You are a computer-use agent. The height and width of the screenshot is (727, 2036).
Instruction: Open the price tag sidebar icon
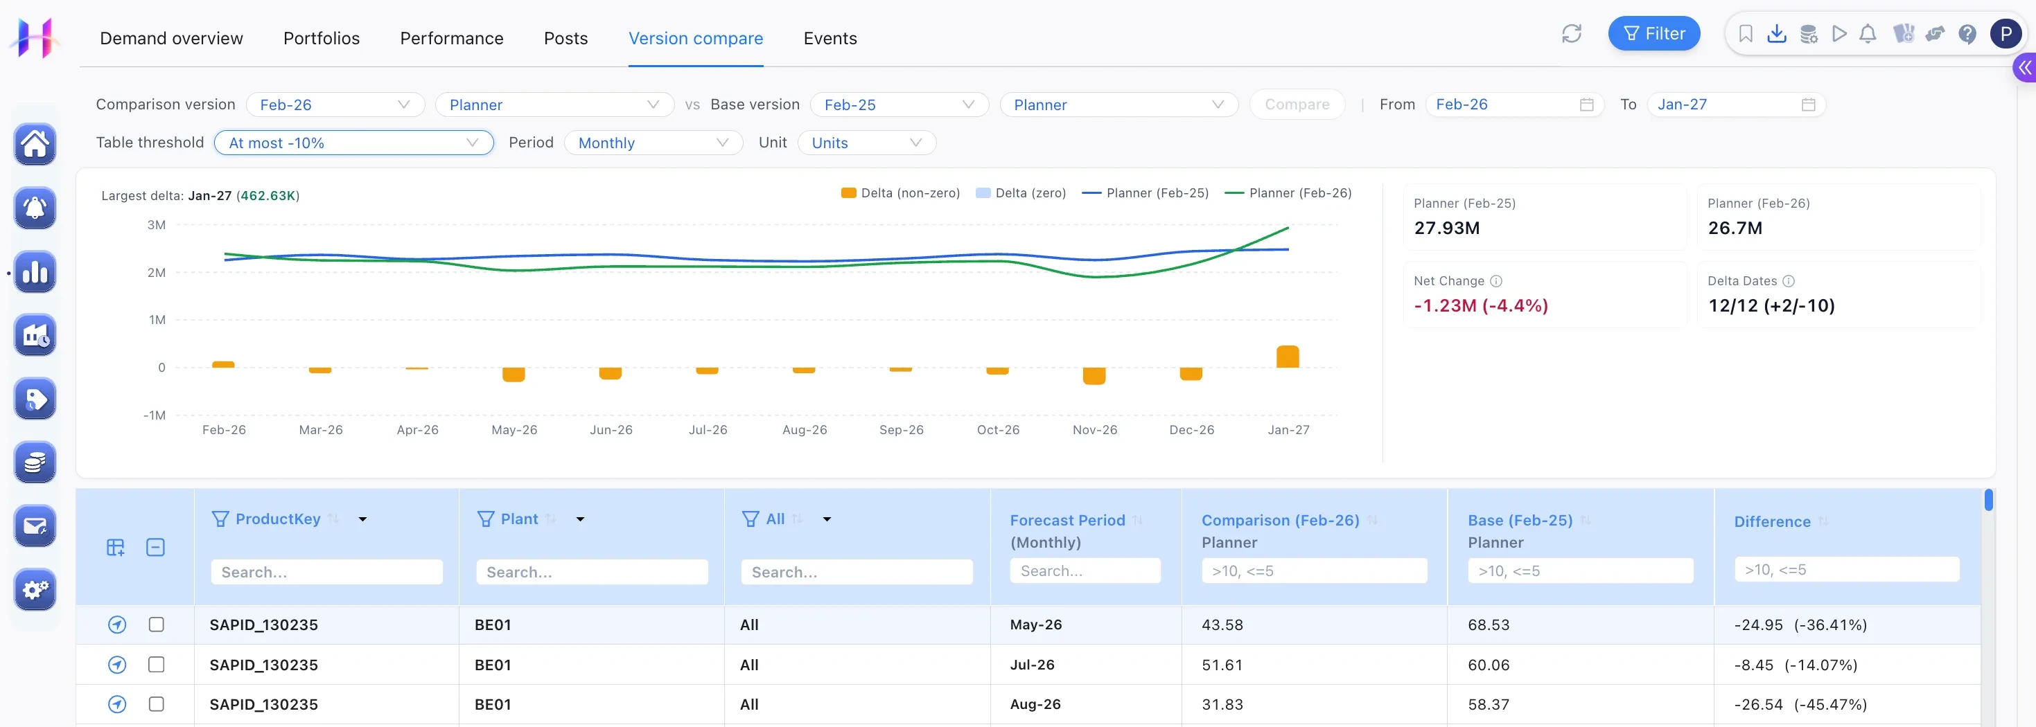(x=35, y=400)
